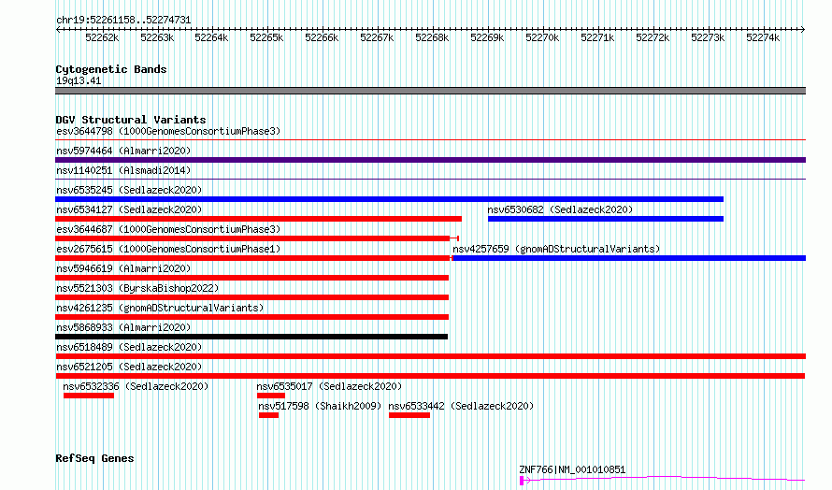Select the nsv4261235 gnomAD red bar

252,317
